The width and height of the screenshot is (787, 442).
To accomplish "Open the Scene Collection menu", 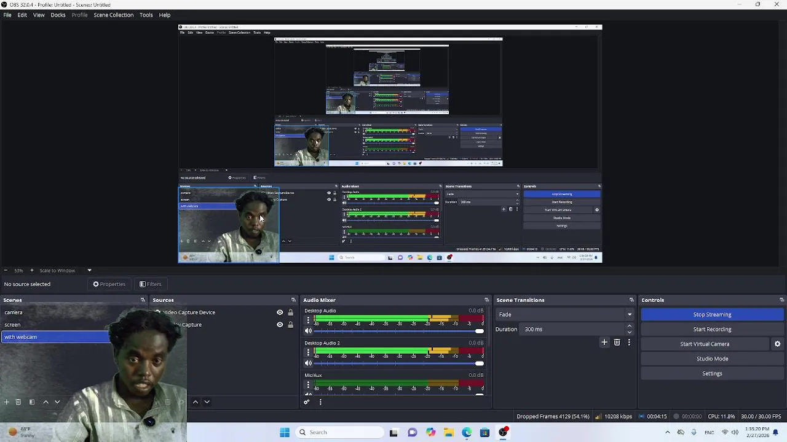I will point(113,15).
